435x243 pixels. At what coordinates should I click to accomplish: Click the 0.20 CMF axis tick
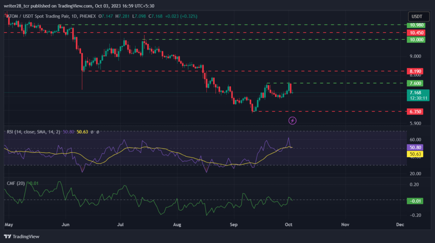point(414,185)
